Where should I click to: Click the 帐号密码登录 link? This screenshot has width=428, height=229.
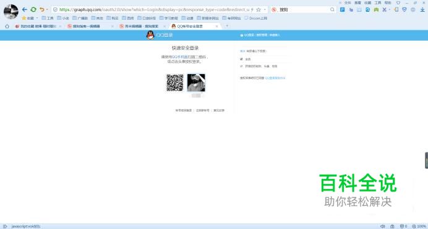coord(184,110)
